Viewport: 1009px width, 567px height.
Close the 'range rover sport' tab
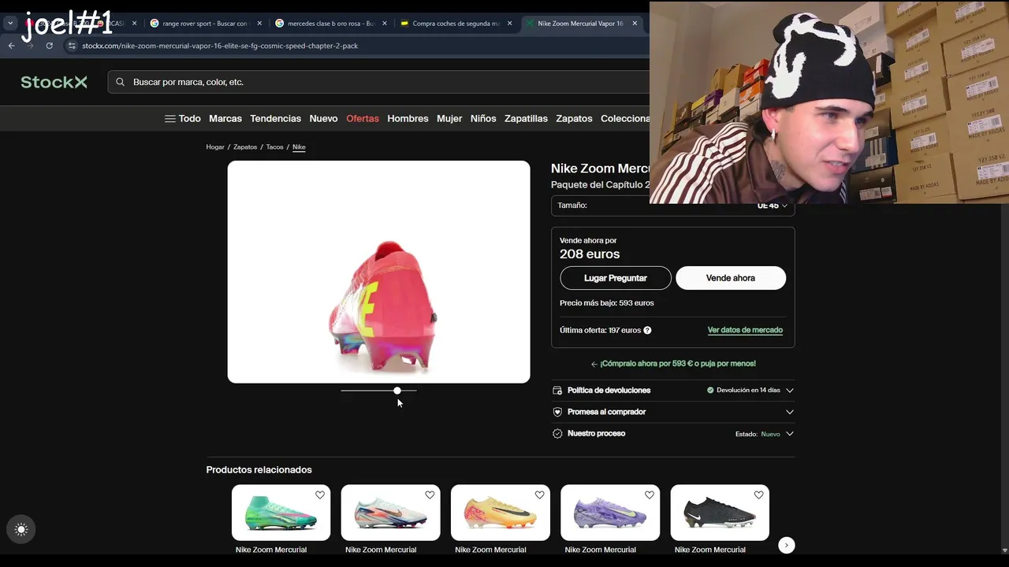259,24
